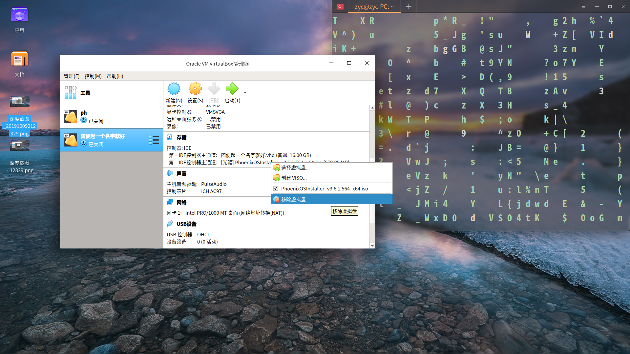Screen dimensions: 630x354
Task: Click the terminal tab zyc@zyc-PC: ~
Action: 374,7
